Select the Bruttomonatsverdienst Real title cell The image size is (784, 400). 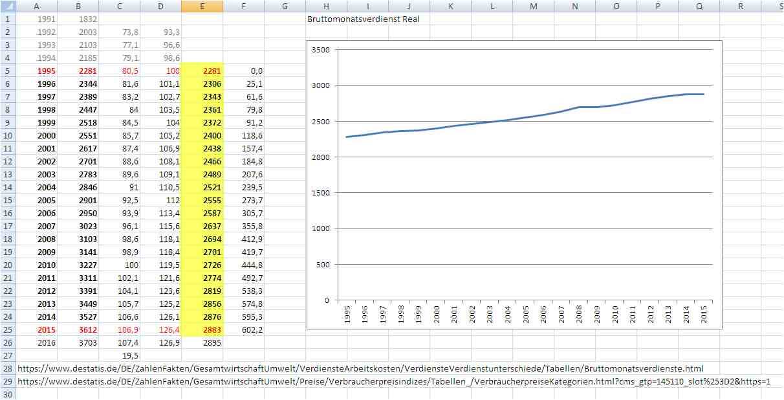(x=365, y=19)
